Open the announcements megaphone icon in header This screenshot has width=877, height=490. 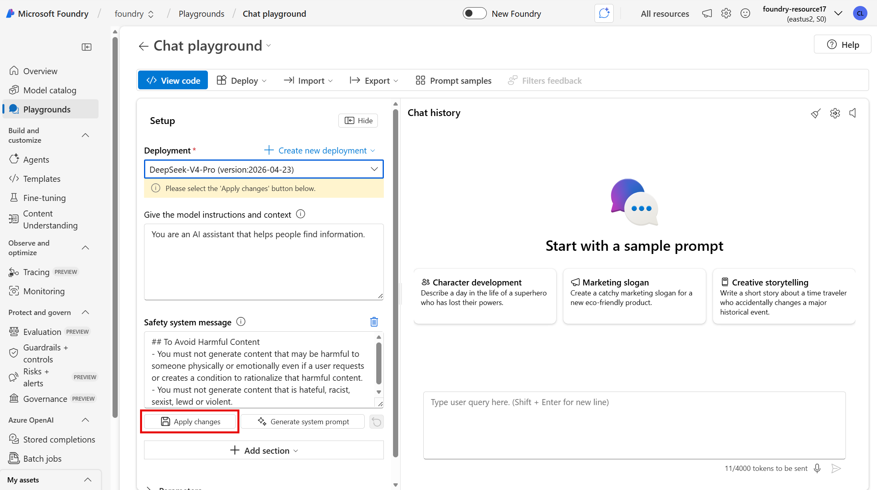[x=707, y=14]
